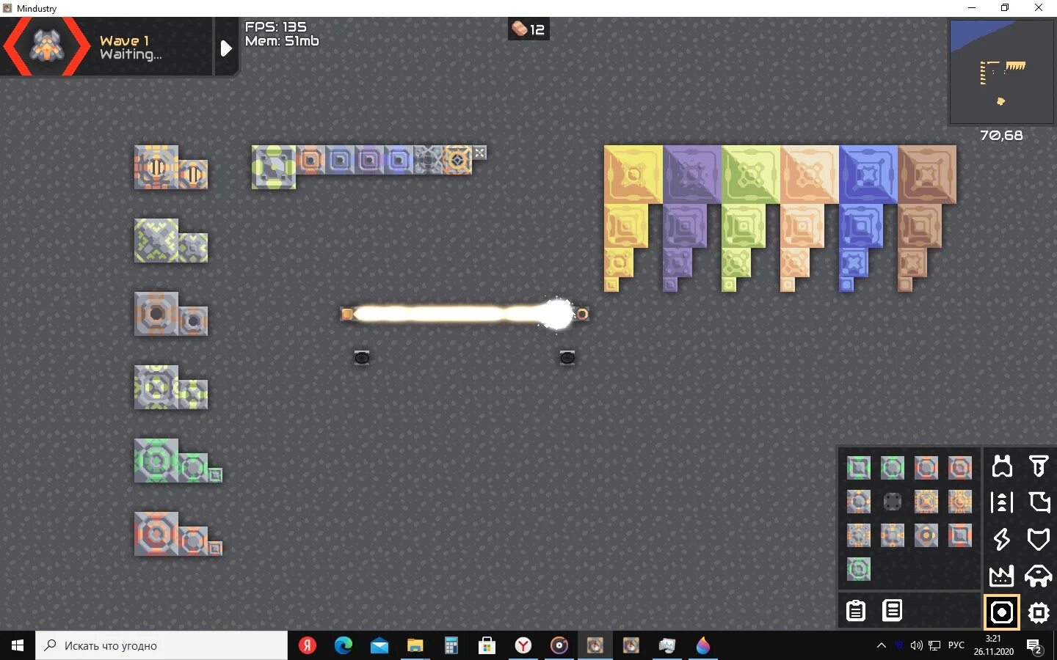Open the Calculator taskbar icon
Image resolution: width=1057 pixels, height=660 pixels.
tap(451, 645)
